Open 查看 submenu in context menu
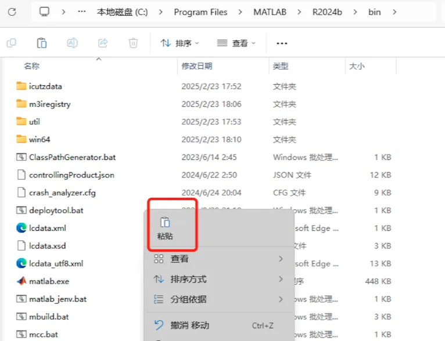This screenshot has width=445, height=341. coord(218,259)
